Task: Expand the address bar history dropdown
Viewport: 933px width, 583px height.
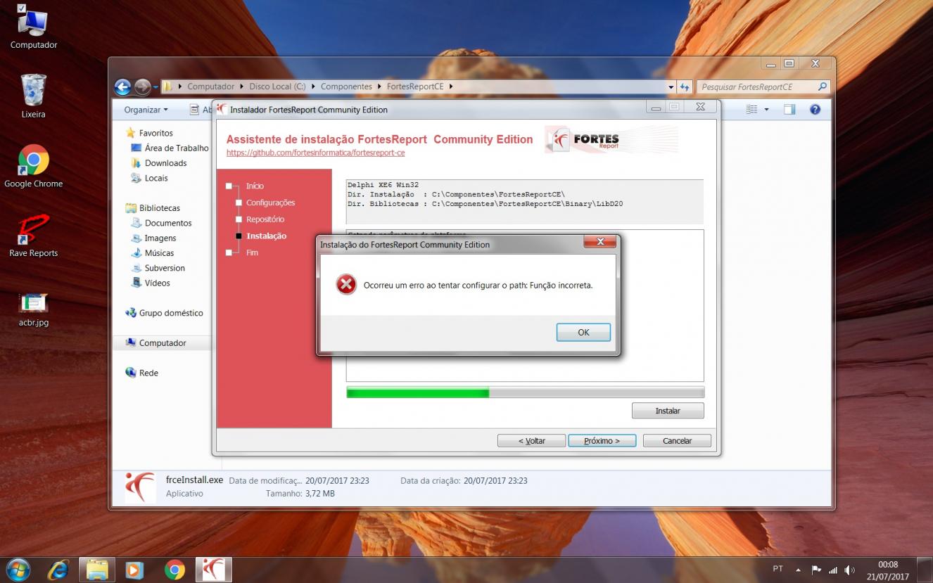Action: [x=671, y=87]
